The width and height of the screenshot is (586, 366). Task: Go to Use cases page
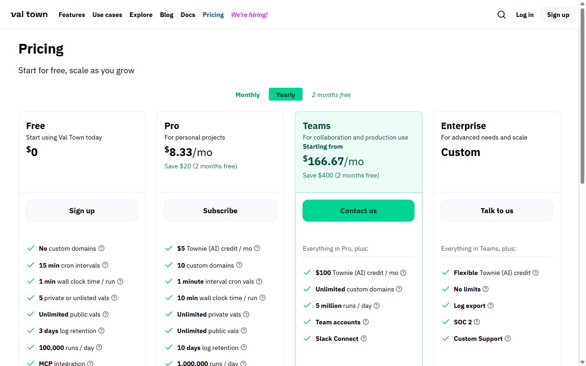tap(107, 15)
